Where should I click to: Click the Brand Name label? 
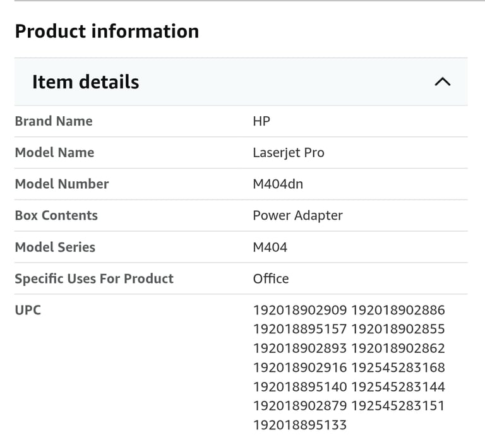tap(54, 121)
